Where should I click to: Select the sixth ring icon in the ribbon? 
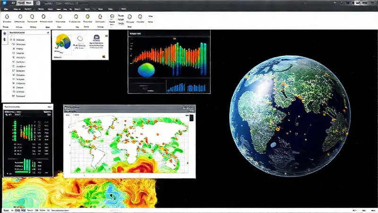76,17
